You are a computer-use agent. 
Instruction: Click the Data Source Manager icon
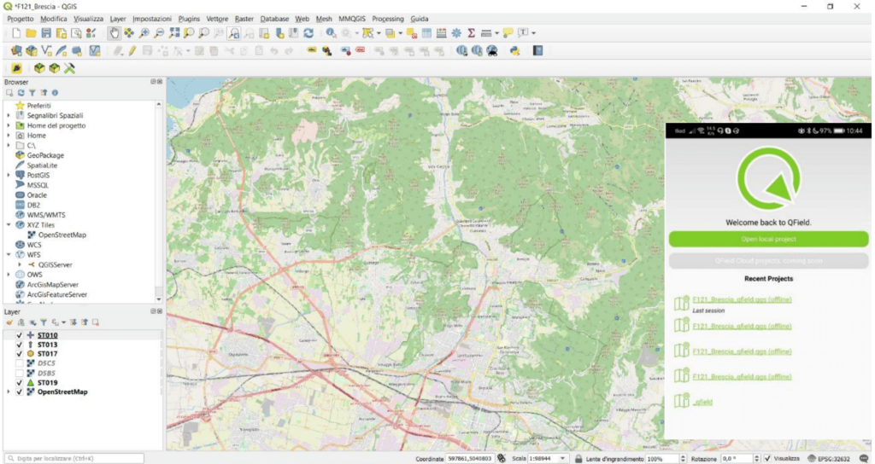pos(16,51)
